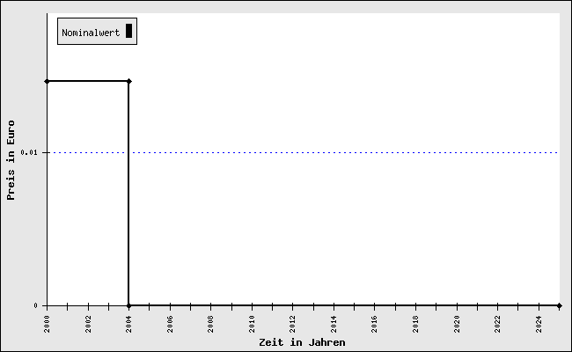Click the 2004 x-axis label
572x352 pixels.
128,324
